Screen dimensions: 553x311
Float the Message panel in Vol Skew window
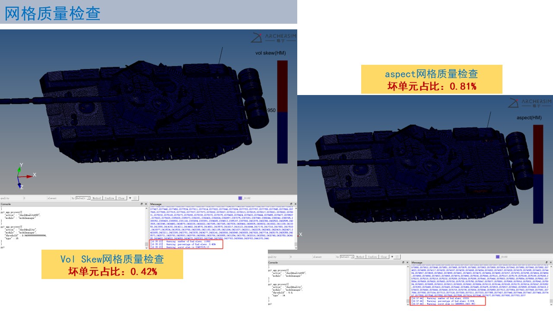coord(291,204)
